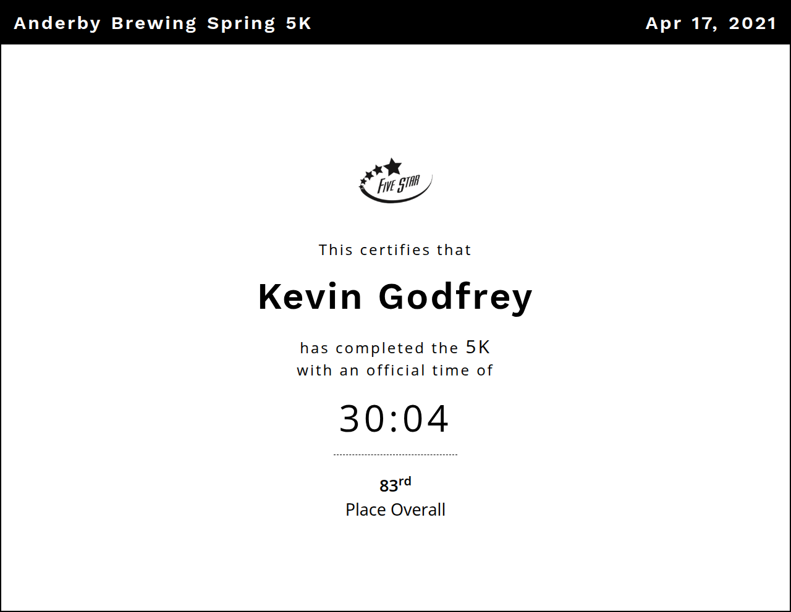Viewport: 791px width, 612px height.
Task: Click the word Spring in header
Action: (242, 23)
